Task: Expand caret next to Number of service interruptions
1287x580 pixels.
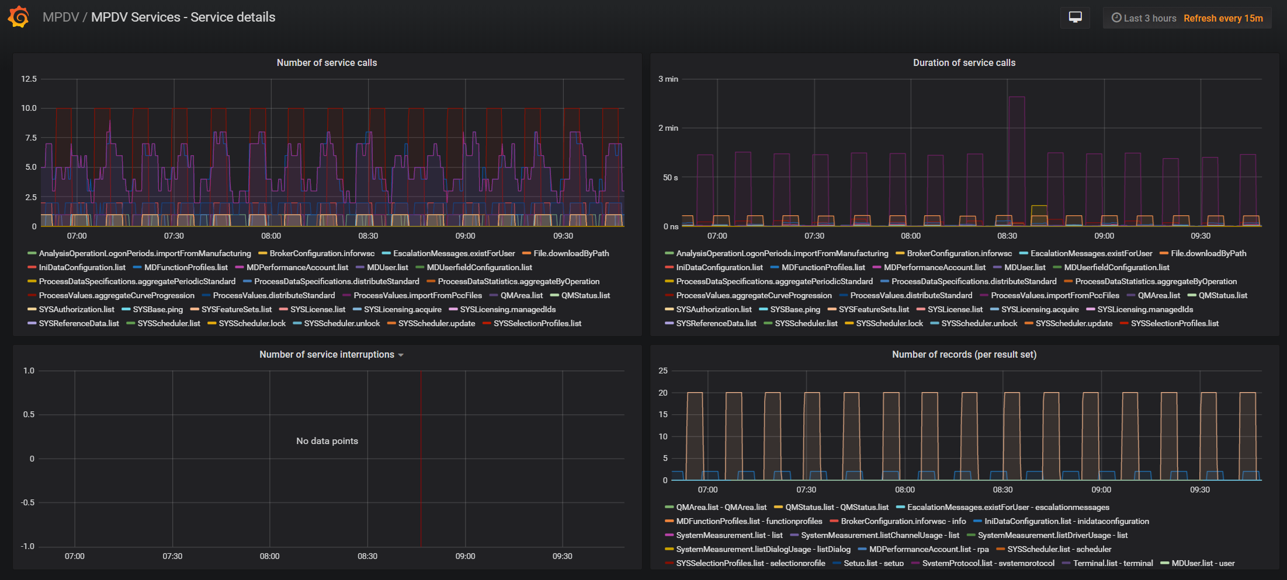Action: (401, 355)
